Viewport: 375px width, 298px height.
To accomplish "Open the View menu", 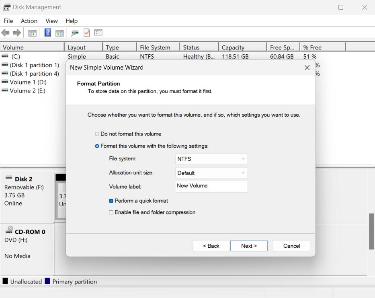I will point(51,21).
